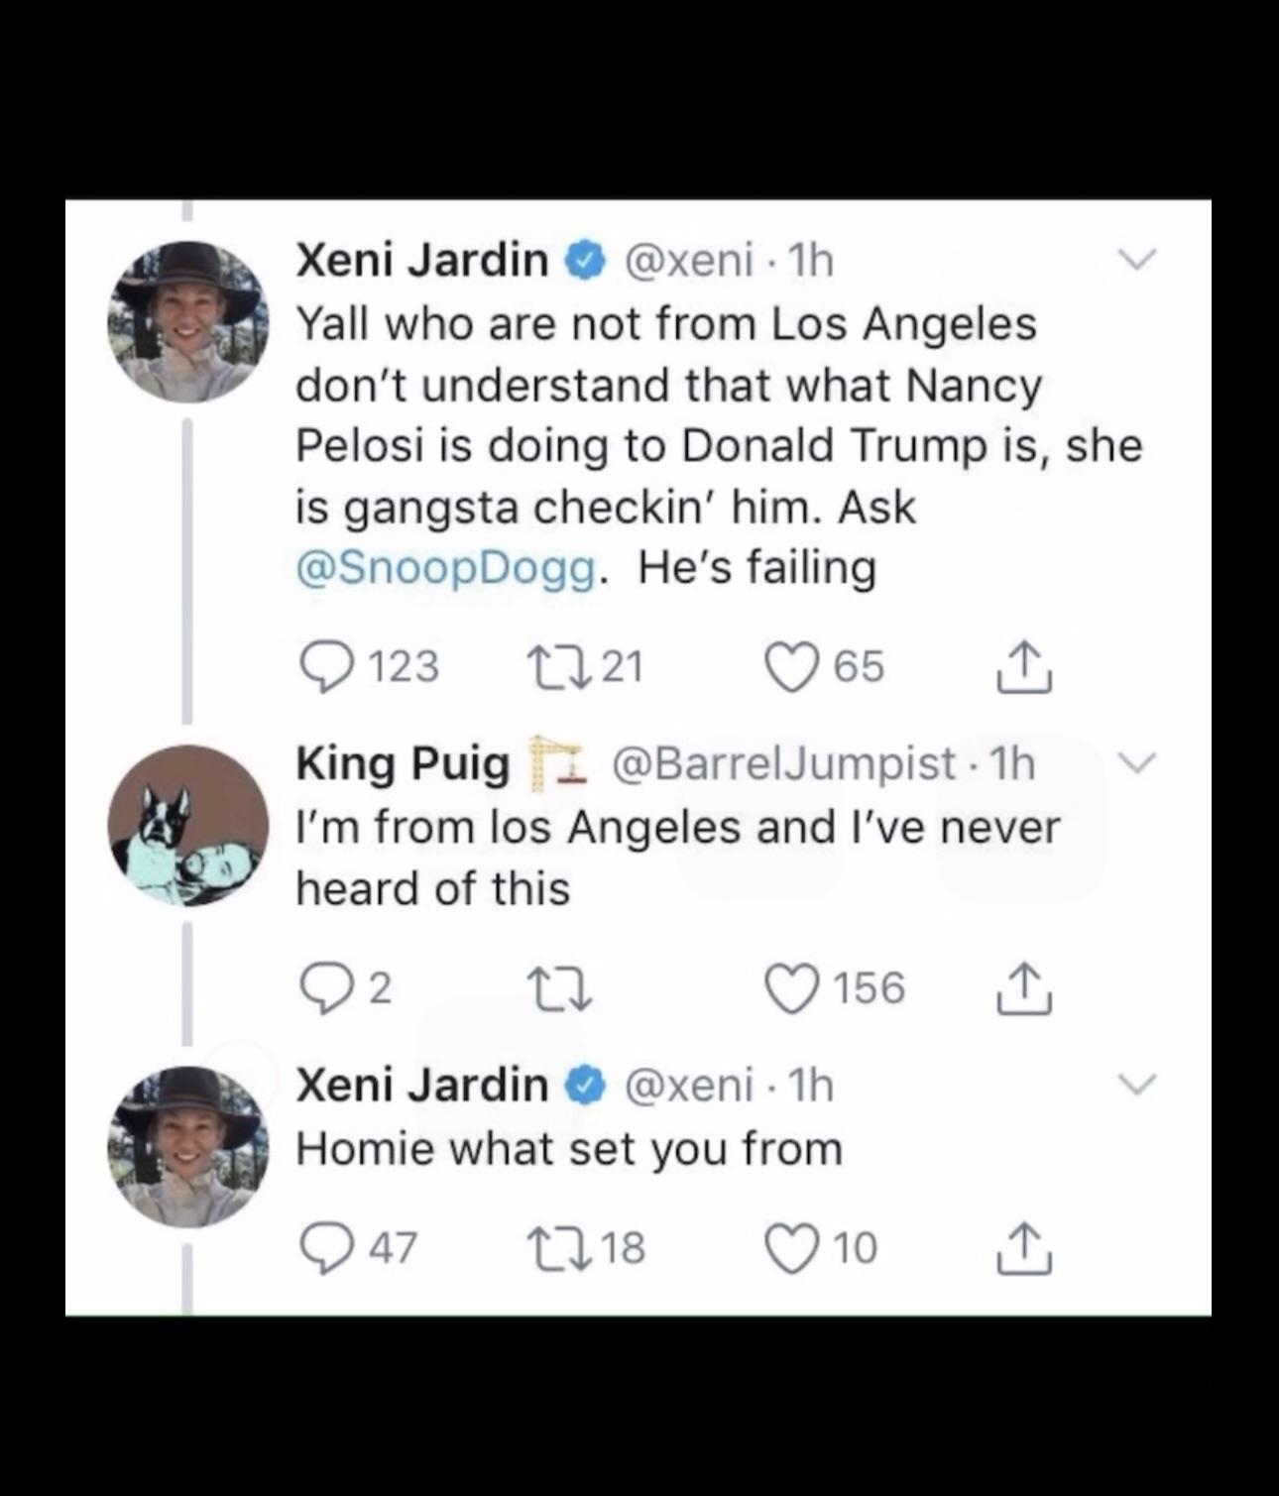Image resolution: width=1279 pixels, height=1496 pixels.
Task: Open options chevron on last Xeni tweet
Action: pos(1137,1085)
